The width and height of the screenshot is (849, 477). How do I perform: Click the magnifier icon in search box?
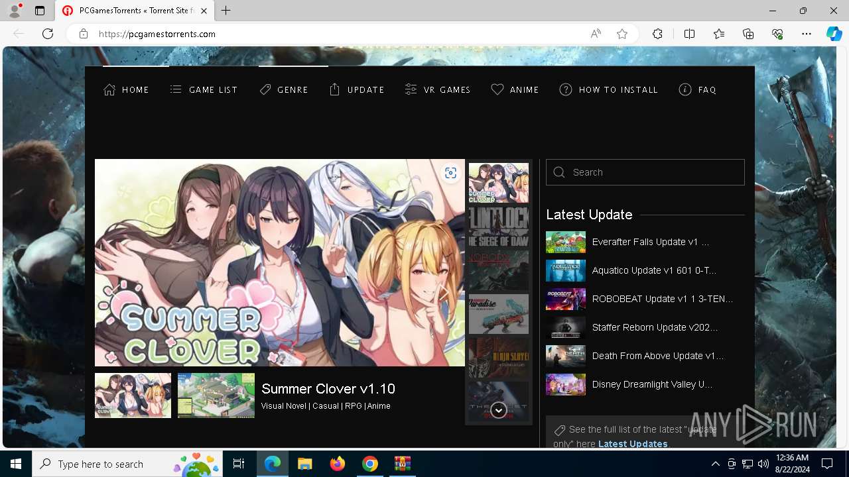pyautogui.click(x=559, y=172)
